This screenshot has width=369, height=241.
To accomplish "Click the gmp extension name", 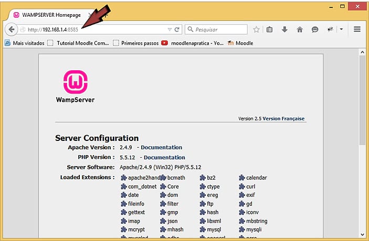I will pos(173,213).
